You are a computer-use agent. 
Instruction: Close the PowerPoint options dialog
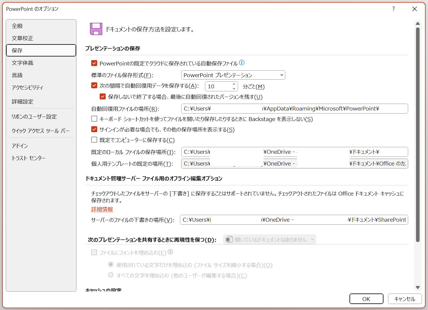(x=414, y=9)
